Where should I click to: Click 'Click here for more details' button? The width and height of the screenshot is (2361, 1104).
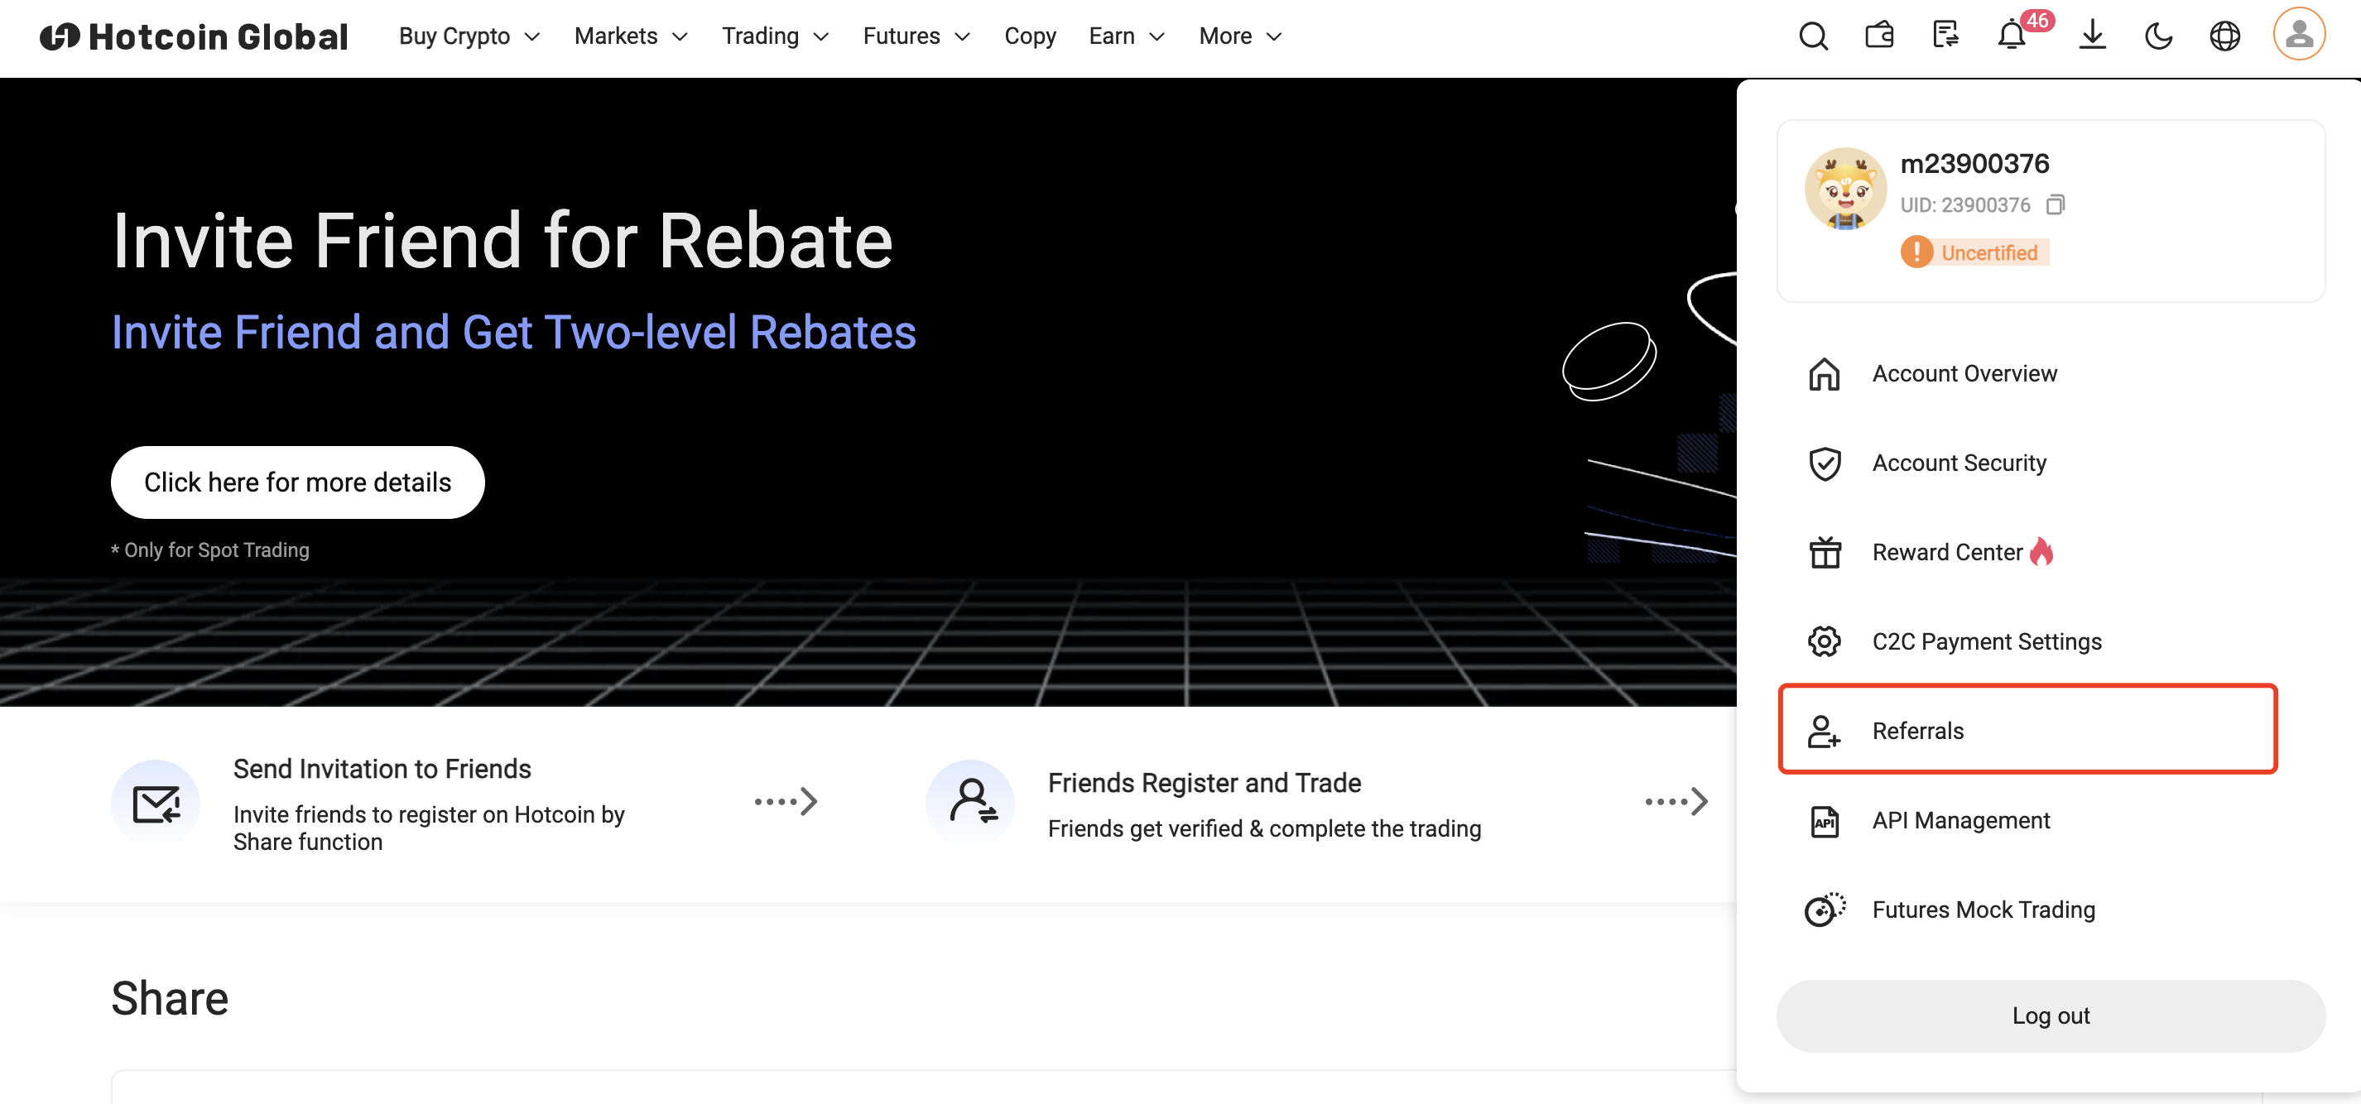click(297, 482)
